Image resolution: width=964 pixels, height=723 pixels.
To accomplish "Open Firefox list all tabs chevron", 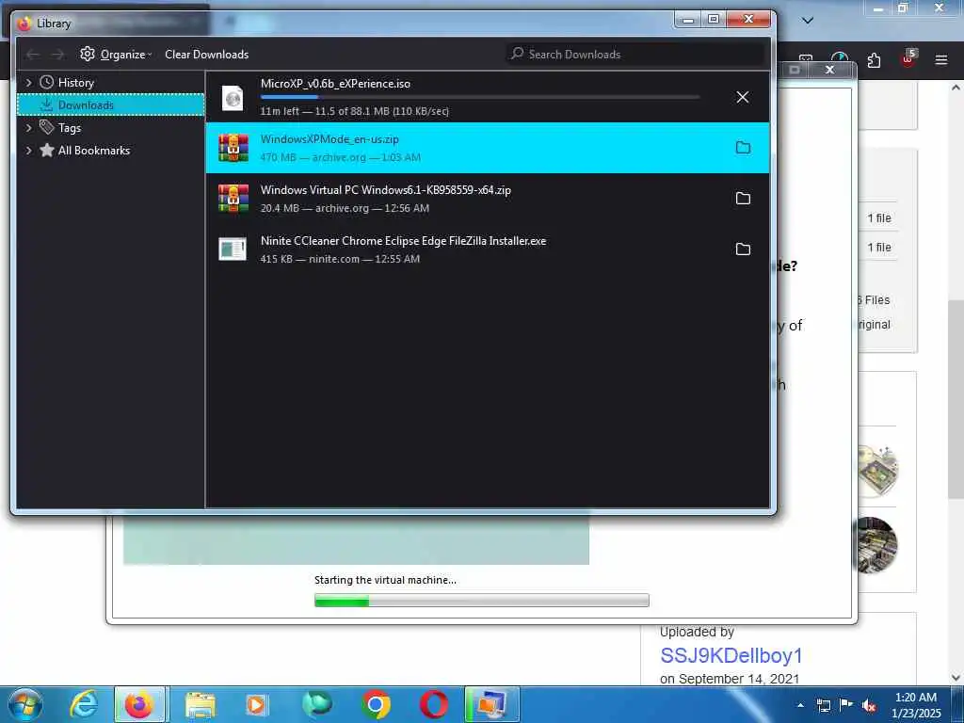I will pyautogui.click(x=808, y=21).
